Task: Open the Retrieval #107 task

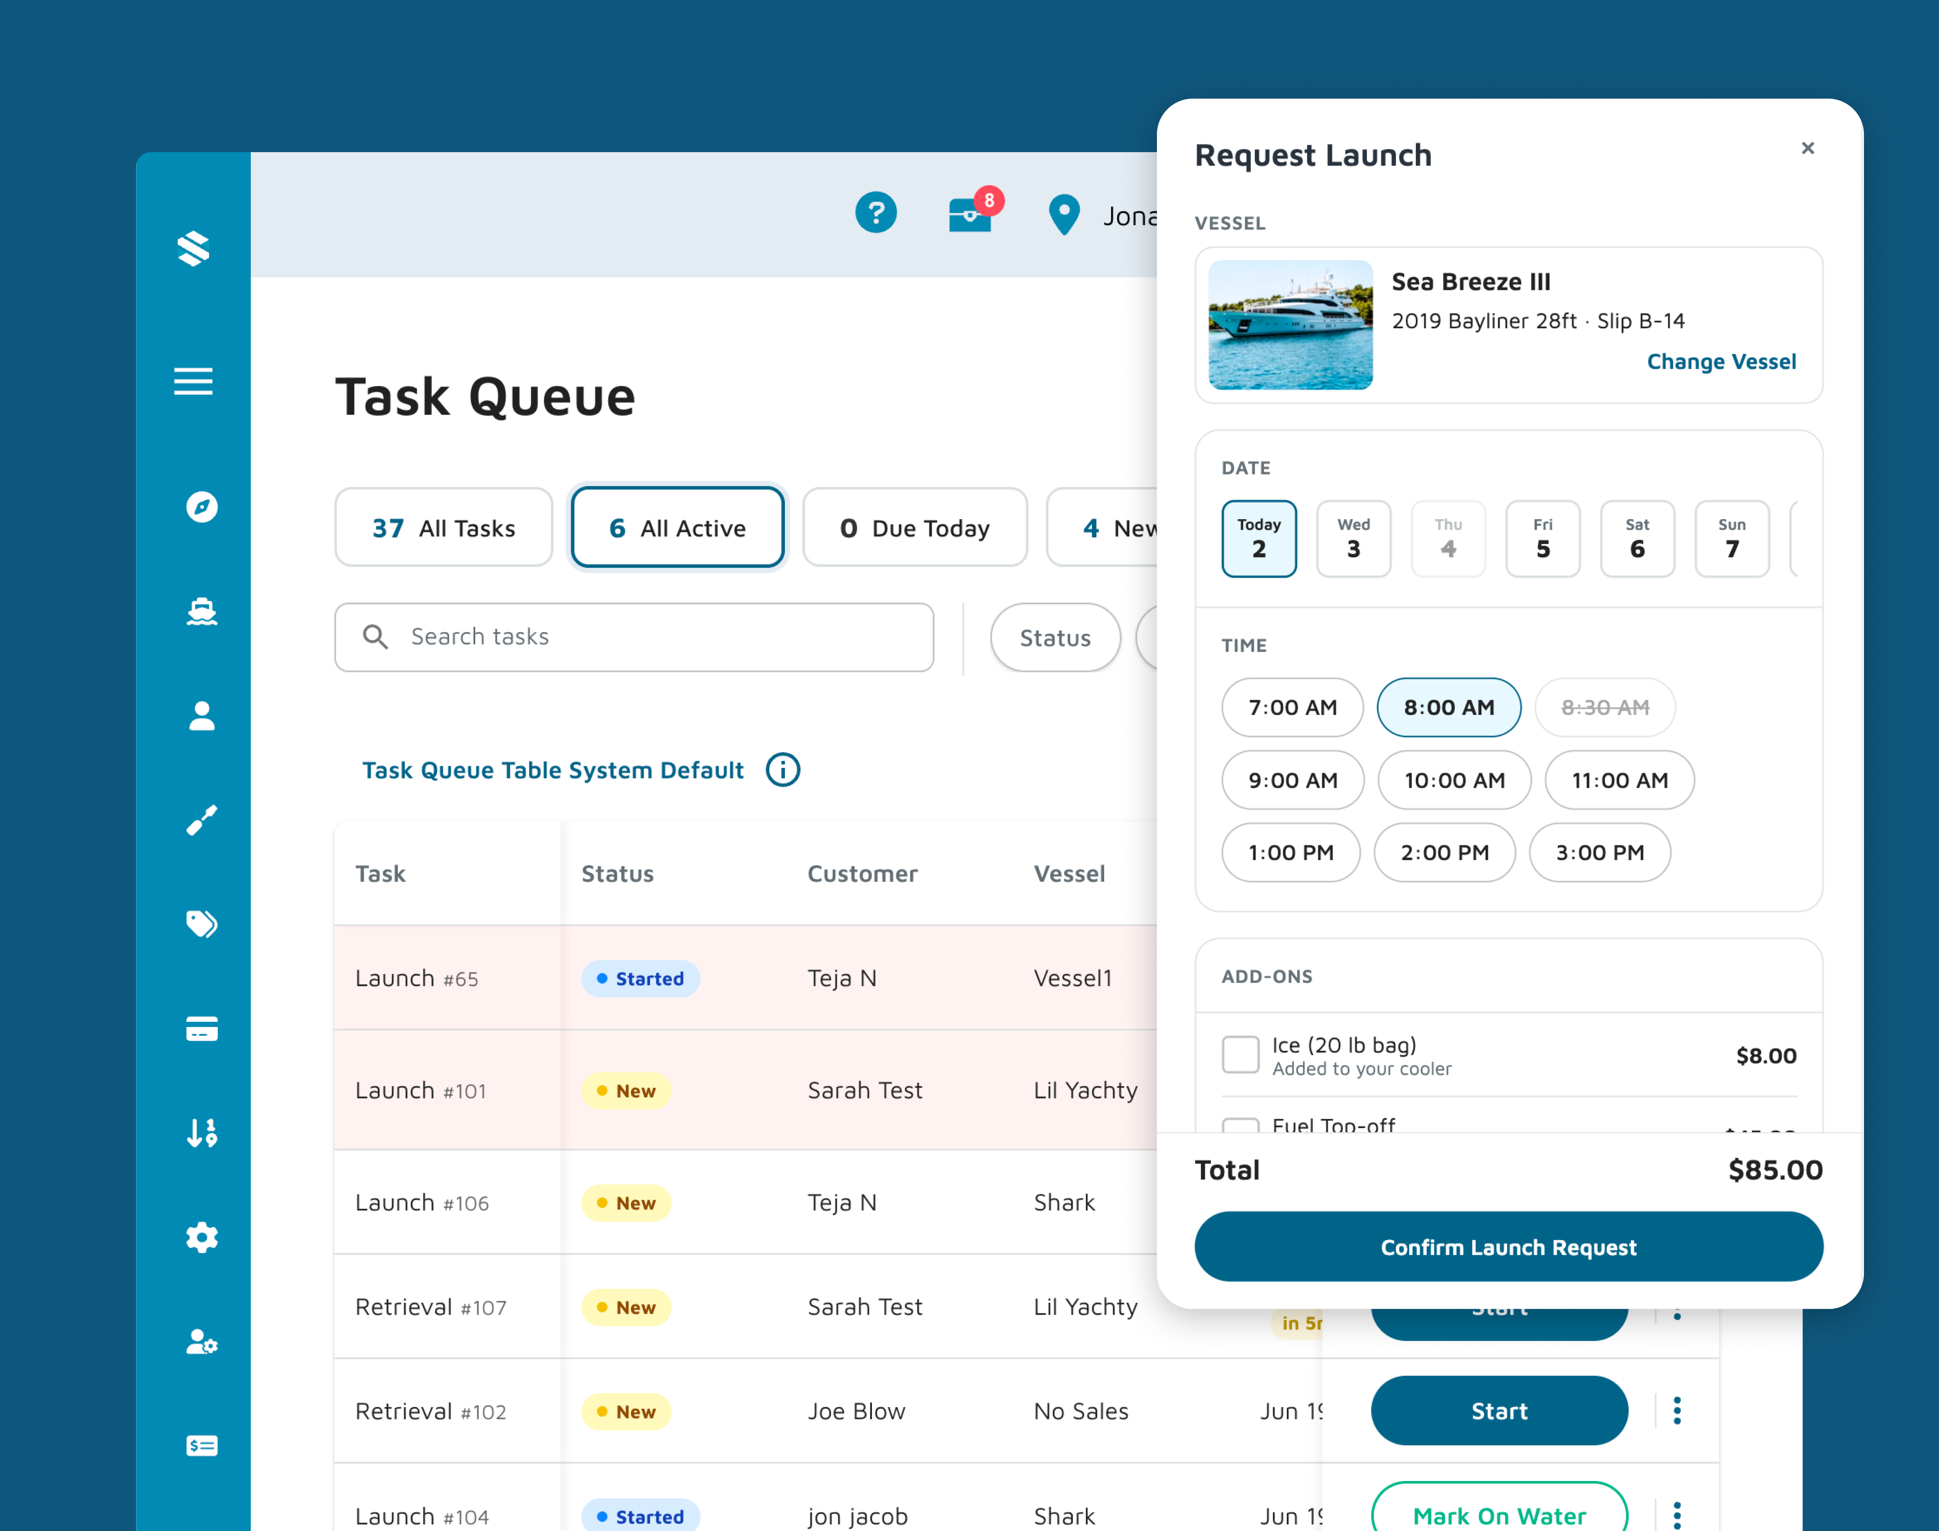Action: [431, 1307]
